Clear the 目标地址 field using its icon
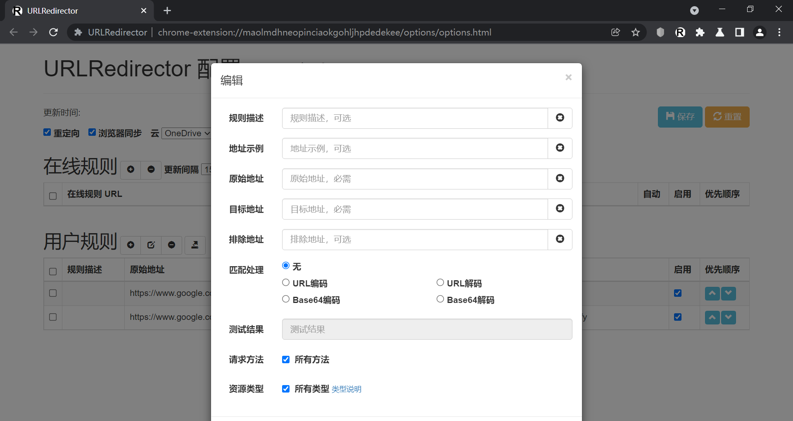 pos(560,208)
